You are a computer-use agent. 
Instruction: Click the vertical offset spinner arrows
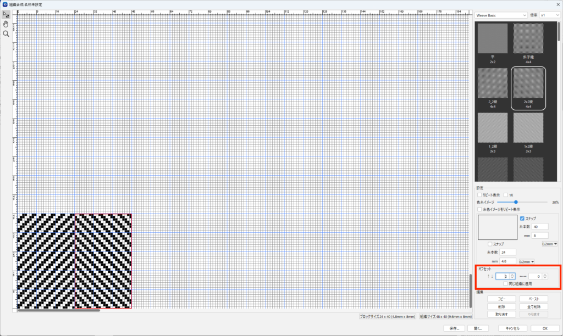point(512,276)
